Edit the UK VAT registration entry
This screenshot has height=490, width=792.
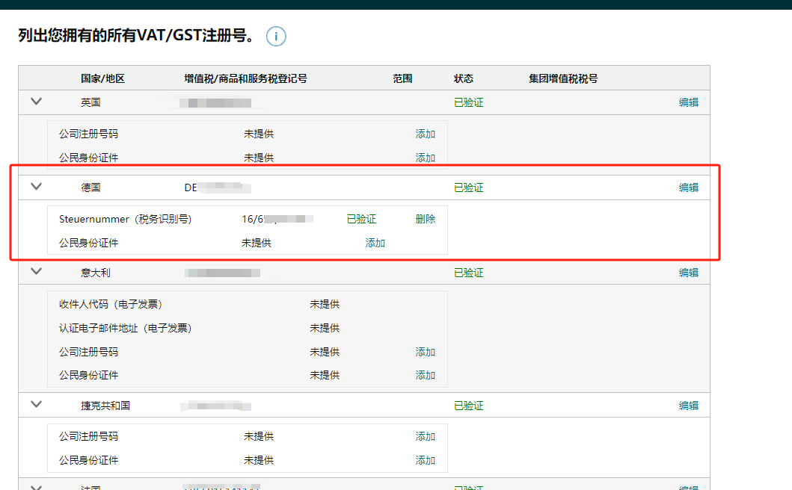coord(689,102)
